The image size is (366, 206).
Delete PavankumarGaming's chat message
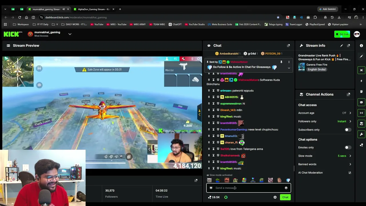[x=209, y=130]
